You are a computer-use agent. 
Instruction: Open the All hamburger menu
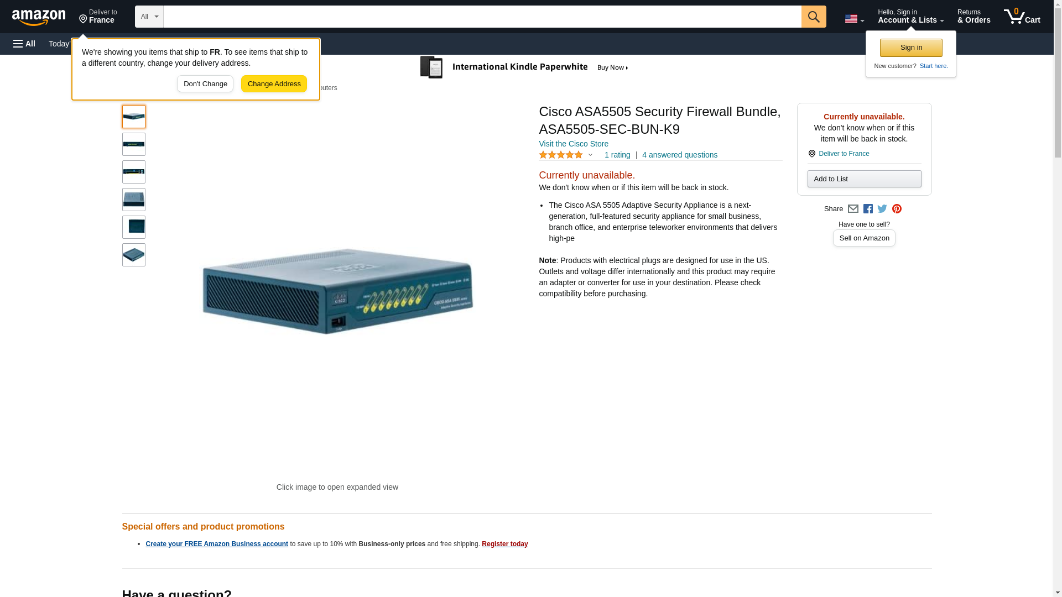tap(24, 44)
